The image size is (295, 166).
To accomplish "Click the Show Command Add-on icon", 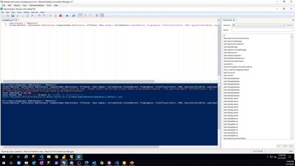I will [102, 16].
